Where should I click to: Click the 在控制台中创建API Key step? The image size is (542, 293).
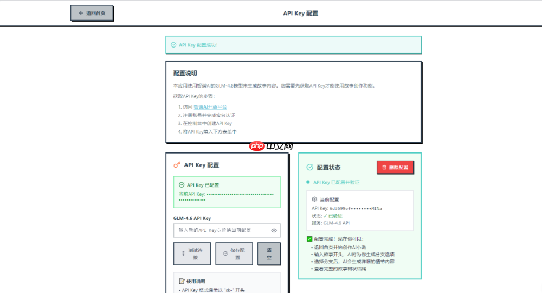[x=208, y=123]
